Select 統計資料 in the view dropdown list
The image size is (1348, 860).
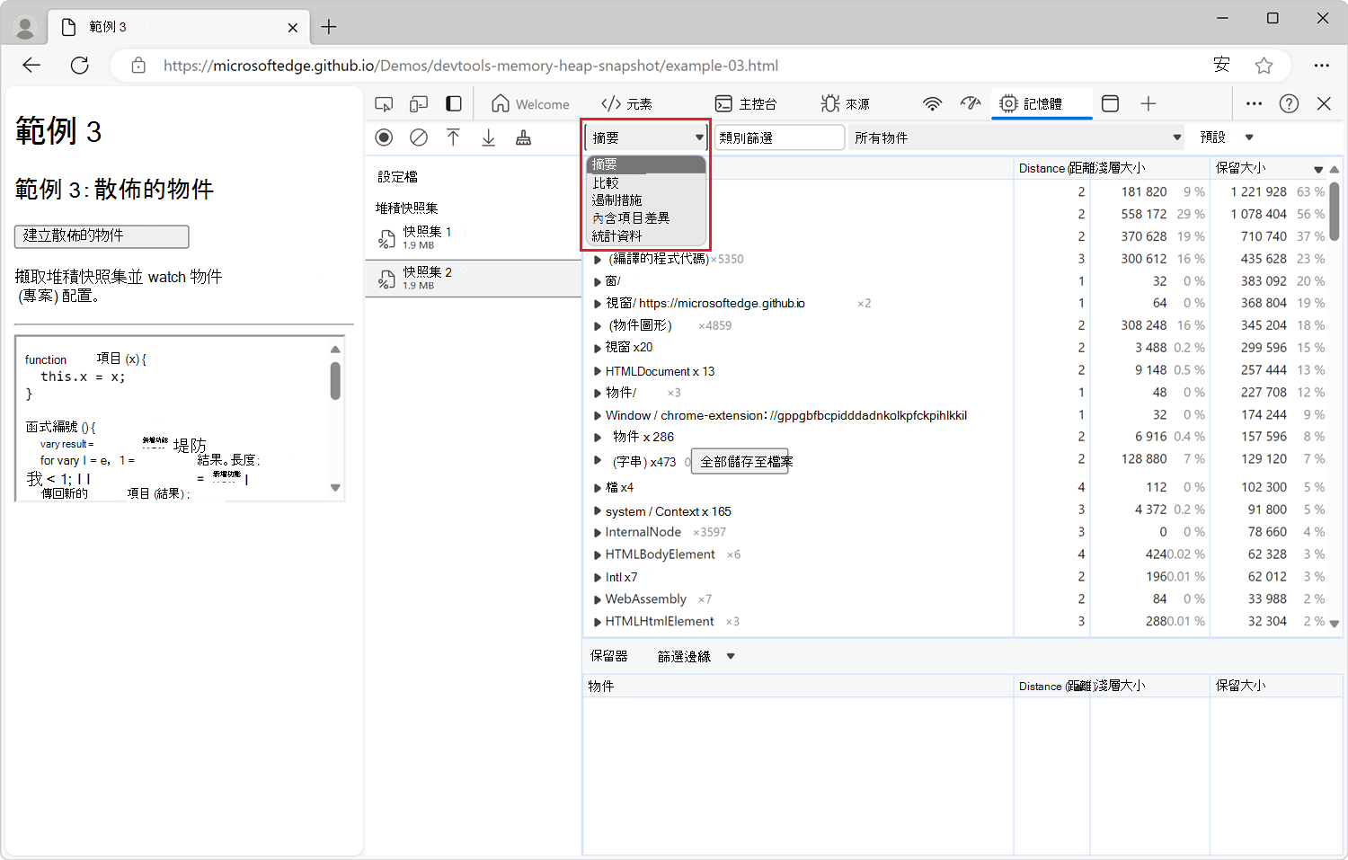pos(645,235)
